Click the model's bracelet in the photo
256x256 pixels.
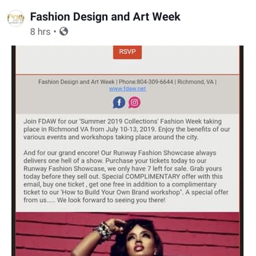pyautogui.click(x=104, y=232)
